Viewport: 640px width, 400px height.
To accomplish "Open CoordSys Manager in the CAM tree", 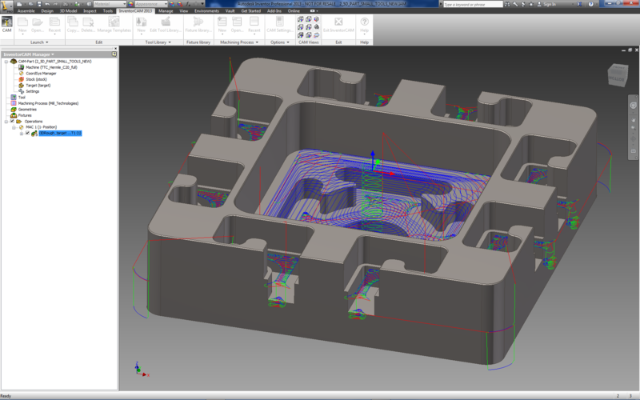I will pyautogui.click(x=40, y=74).
